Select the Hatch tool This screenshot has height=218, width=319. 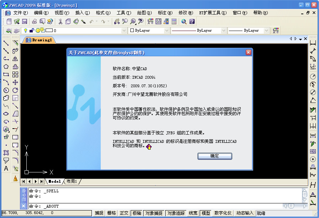(6, 153)
